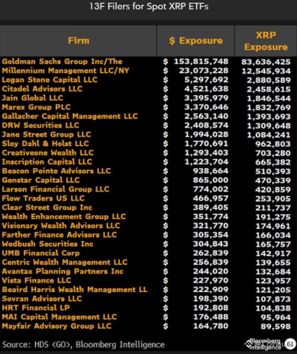Click XRP exposure value 2,458,615
Image resolution: width=297 pixels, height=354 pixels.
click(x=269, y=89)
